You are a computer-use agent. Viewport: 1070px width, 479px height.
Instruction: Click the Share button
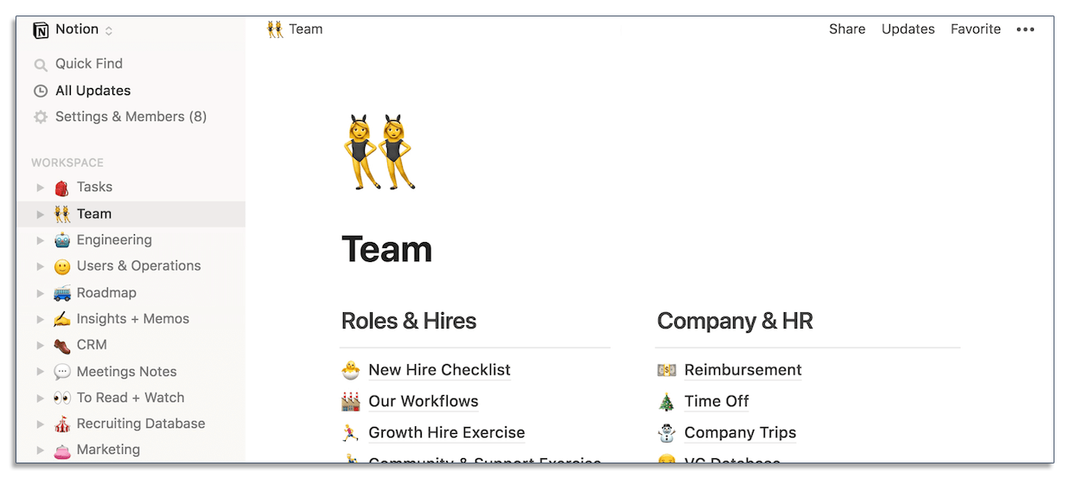click(847, 29)
